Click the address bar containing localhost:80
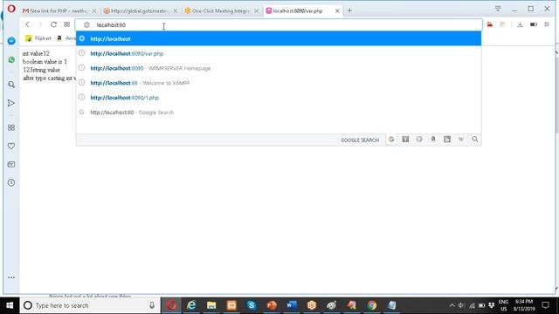 (279, 25)
